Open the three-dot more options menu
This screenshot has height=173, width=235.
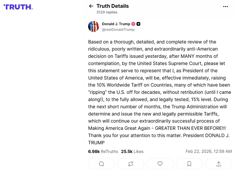(x=226, y=6)
